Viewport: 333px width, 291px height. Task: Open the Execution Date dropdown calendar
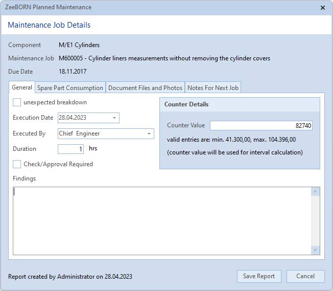pyautogui.click(x=114, y=118)
